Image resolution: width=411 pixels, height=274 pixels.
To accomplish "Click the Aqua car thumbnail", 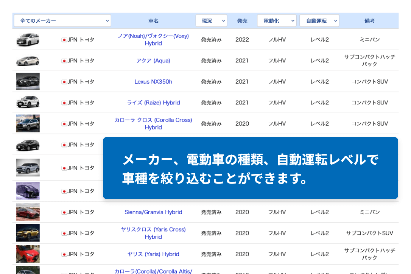I will 28,61.
